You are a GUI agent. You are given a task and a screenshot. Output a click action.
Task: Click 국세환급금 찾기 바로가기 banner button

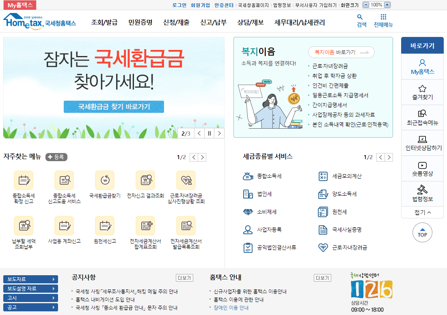point(114,107)
